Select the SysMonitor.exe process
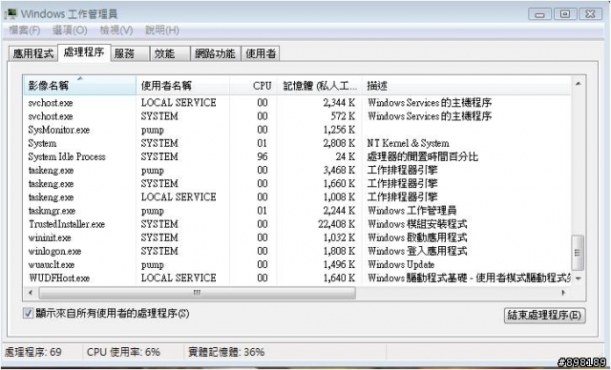The height and width of the screenshot is (370, 611). point(297,130)
